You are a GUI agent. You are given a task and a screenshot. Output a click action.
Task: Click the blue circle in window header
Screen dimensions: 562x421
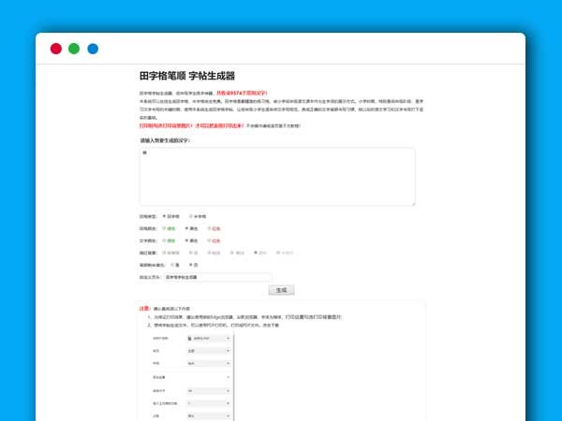tap(93, 49)
